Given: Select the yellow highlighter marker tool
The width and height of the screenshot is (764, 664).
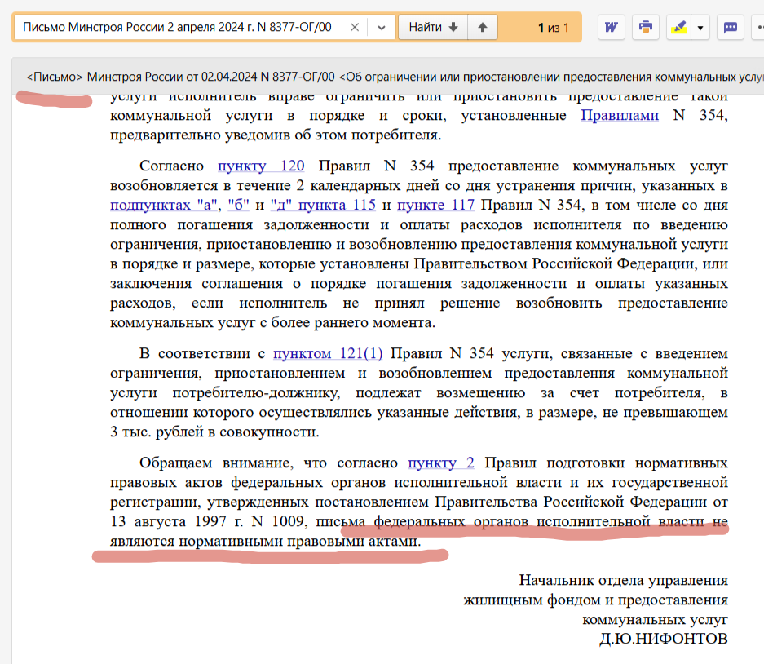Looking at the screenshot, I should pyautogui.click(x=678, y=27).
